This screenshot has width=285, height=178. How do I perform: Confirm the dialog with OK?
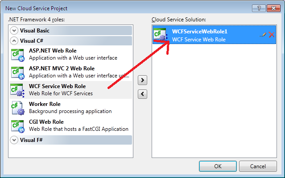(x=218, y=166)
